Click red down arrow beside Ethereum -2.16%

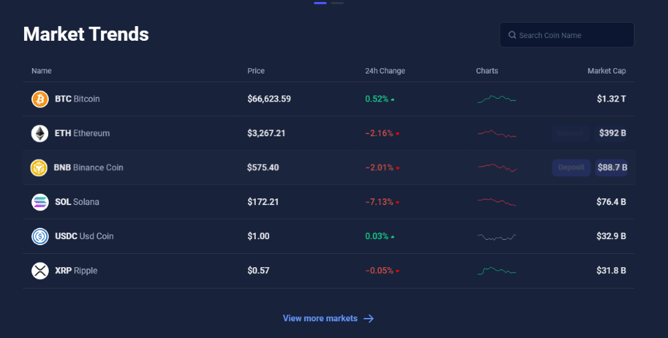coord(397,134)
